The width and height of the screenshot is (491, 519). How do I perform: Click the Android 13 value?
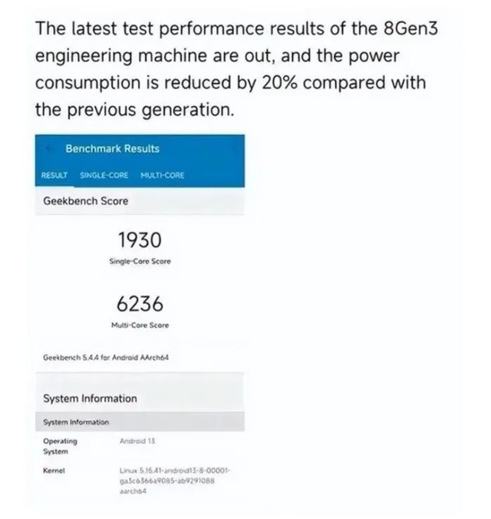tap(137, 441)
